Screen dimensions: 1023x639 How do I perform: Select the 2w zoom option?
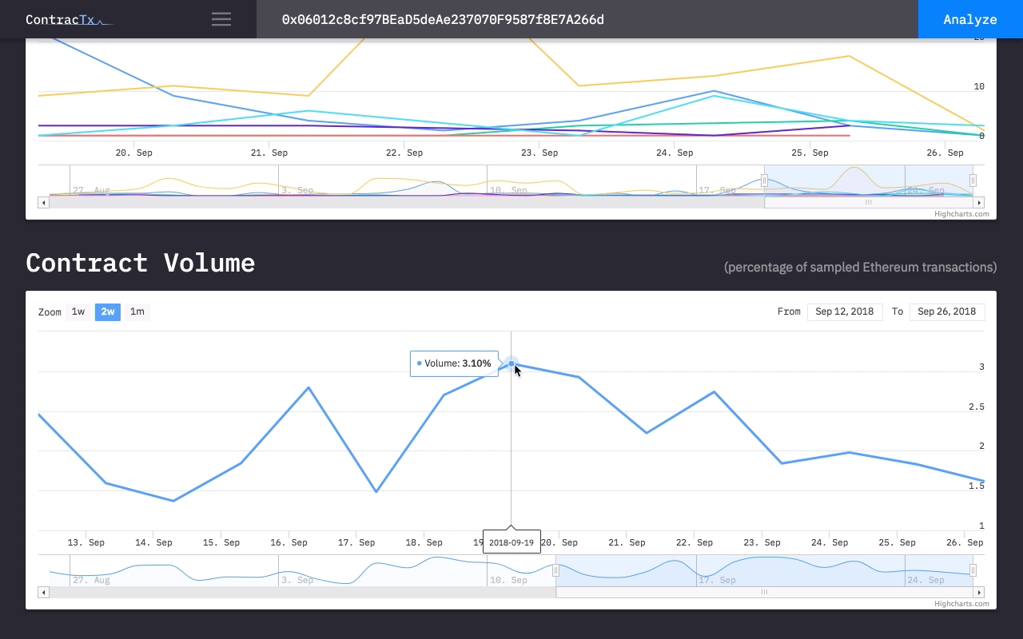107,312
